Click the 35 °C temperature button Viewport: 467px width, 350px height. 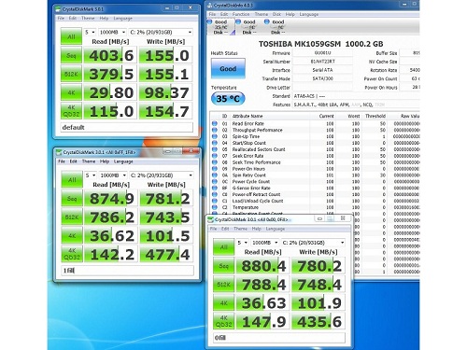(228, 99)
